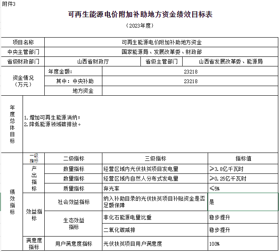Click the 光伏扶贫项目用户满意度 cell
This screenshot has width=280, height=252.
(155, 244)
